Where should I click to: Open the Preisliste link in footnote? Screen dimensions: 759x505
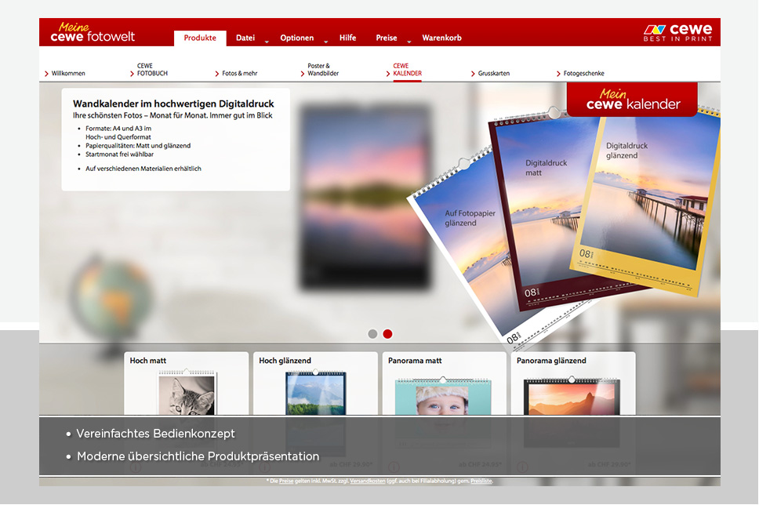coord(481,481)
